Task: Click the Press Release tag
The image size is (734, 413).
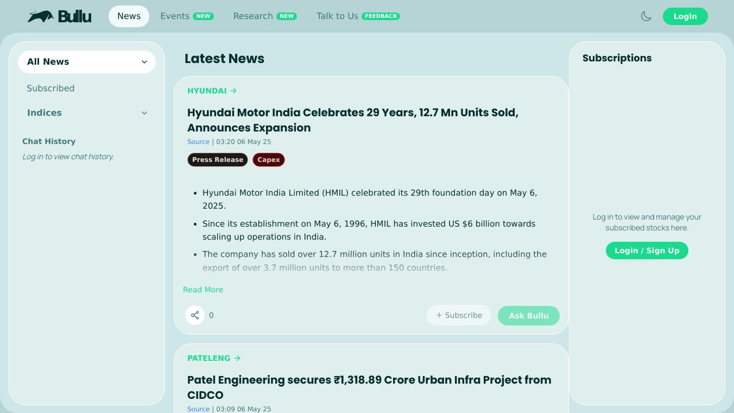Action: click(217, 160)
